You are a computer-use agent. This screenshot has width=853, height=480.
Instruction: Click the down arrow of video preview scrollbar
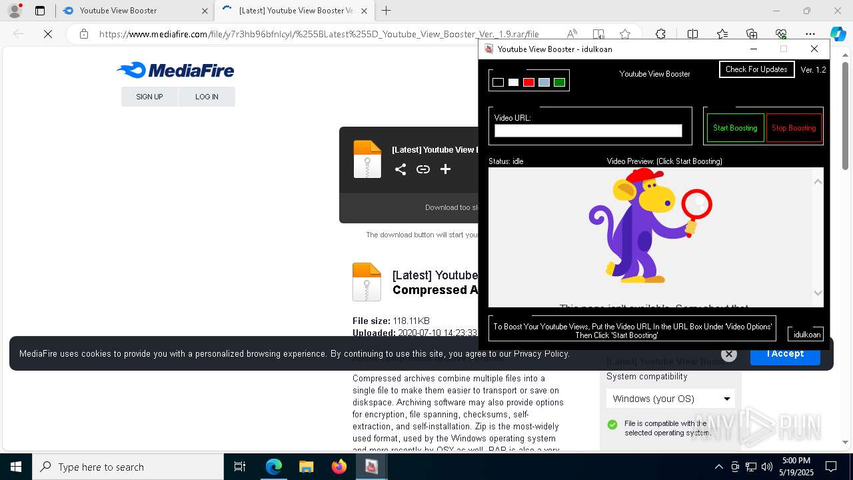818,293
